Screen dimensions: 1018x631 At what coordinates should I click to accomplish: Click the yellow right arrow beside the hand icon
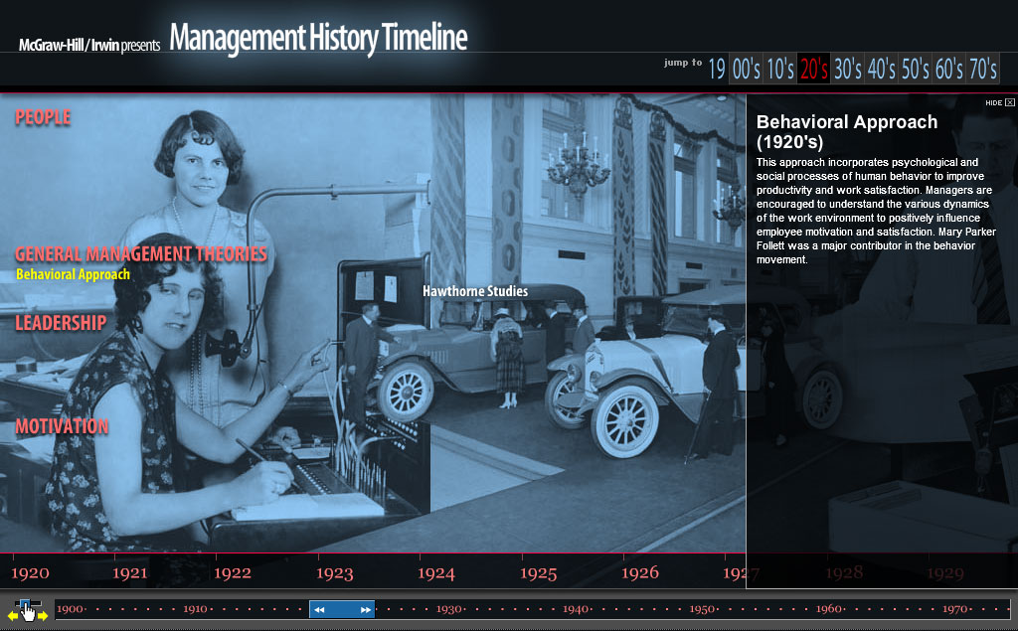[44, 615]
